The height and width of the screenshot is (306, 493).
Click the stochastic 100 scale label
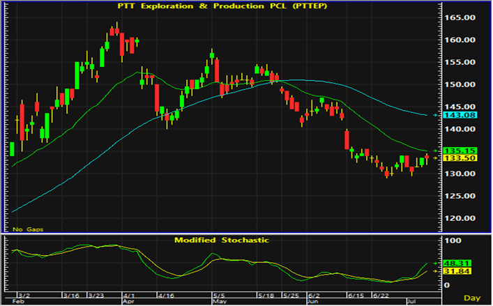tap(453, 240)
